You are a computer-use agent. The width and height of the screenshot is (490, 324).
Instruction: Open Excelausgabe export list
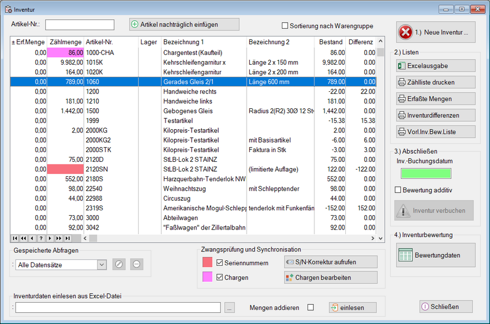[436, 66]
